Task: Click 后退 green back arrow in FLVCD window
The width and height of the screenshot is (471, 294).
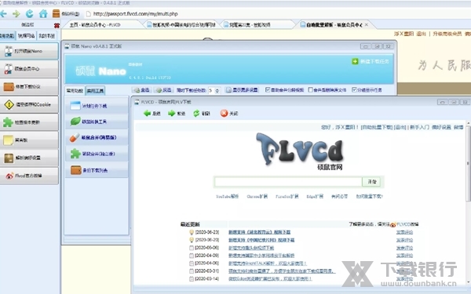Action: (152, 114)
